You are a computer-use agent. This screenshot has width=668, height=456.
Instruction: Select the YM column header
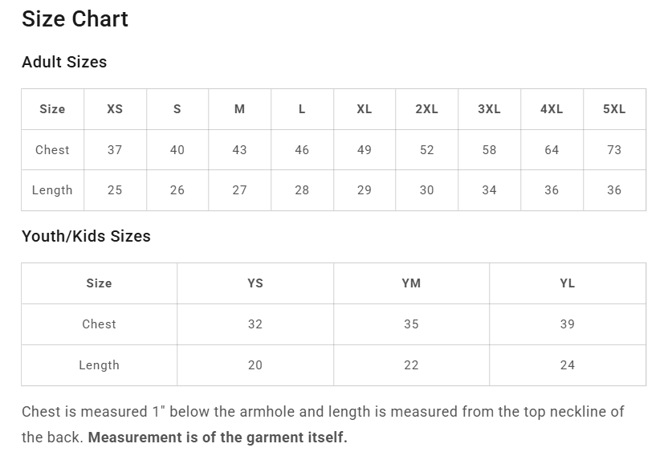point(411,283)
